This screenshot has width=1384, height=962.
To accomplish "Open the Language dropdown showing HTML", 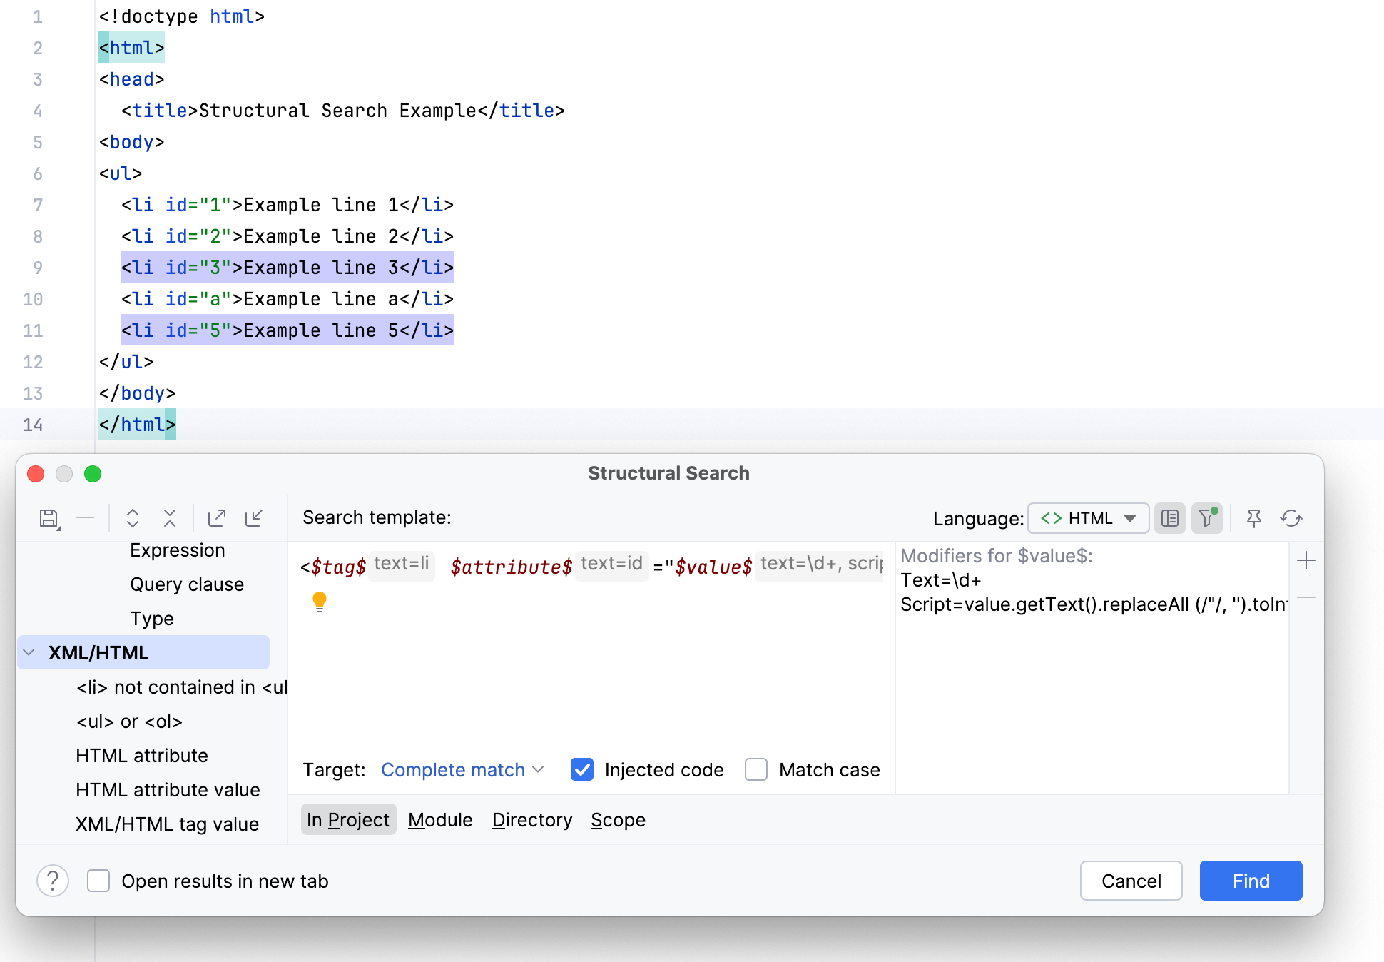I will (1087, 518).
